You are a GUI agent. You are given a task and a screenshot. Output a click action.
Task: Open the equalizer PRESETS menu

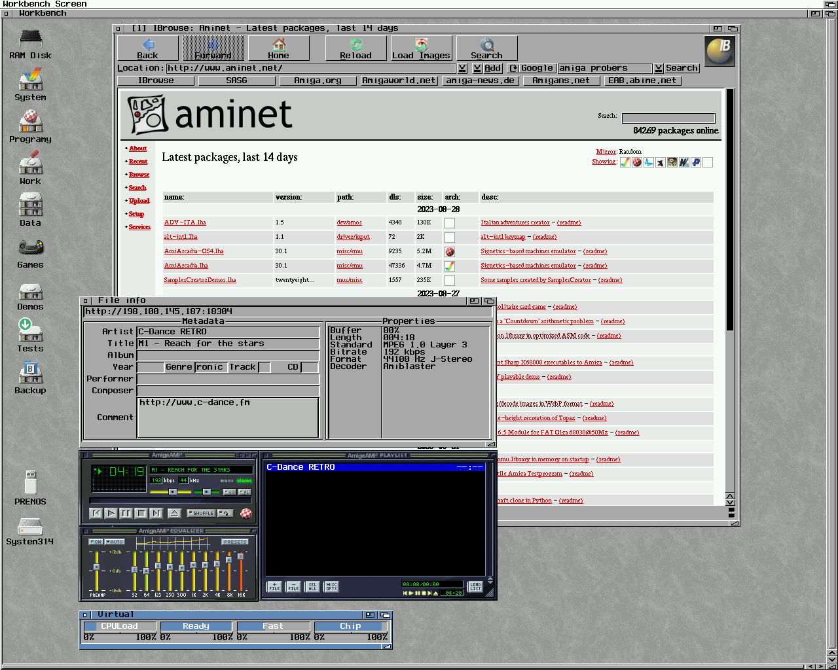click(235, 542)
